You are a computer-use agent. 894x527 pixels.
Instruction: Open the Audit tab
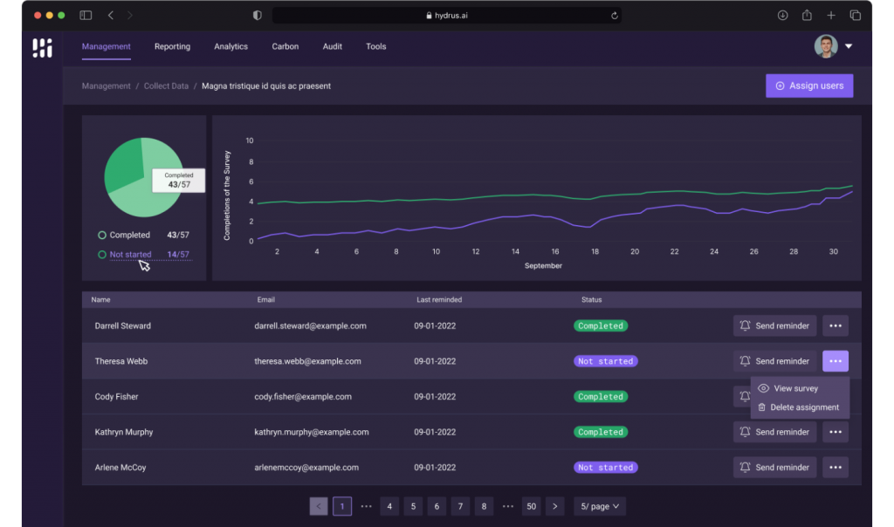(333, 47)
